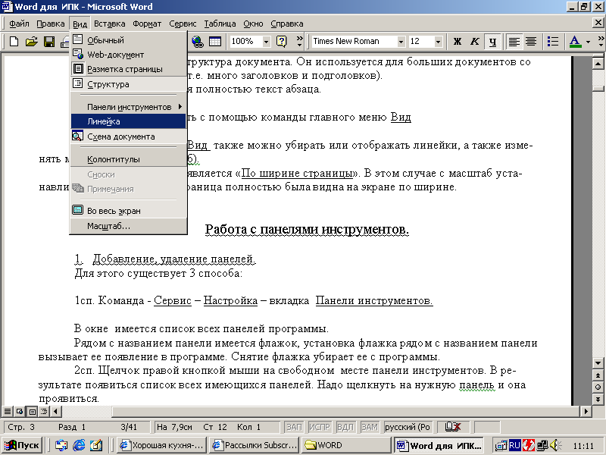Toggle underline formatting (Ч)
The height and width of the screenshot is (455, 606).
[x=493, y=41]
